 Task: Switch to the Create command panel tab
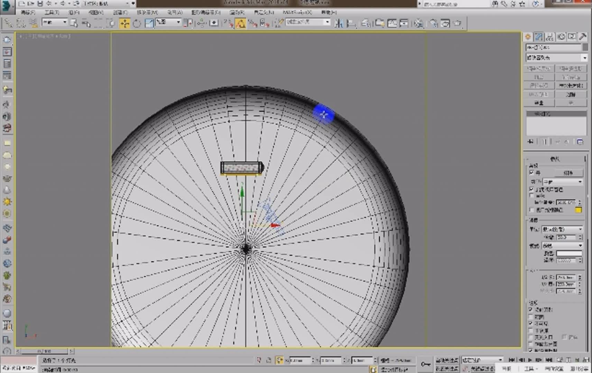[x=528, y=37]
